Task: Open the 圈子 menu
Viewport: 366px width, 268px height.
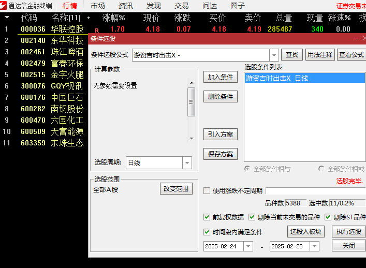Action: pyautogui.click(x=238, y=6)
